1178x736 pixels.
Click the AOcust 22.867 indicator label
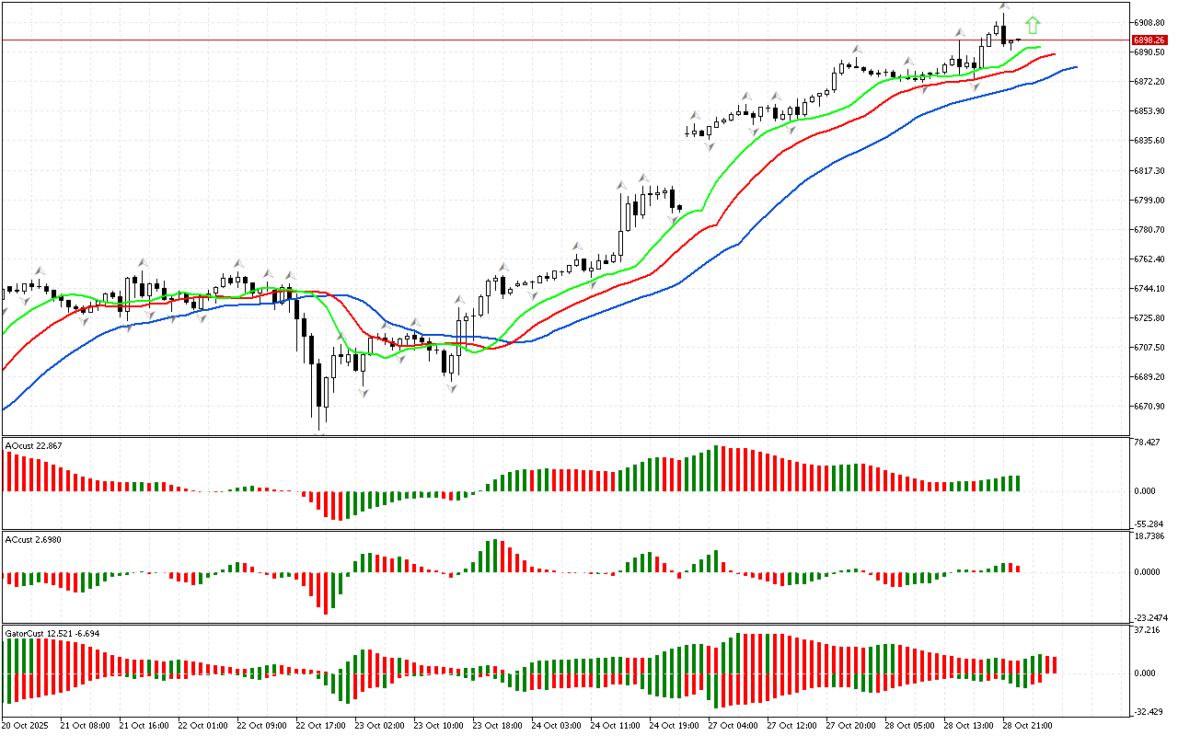[34, 446]
